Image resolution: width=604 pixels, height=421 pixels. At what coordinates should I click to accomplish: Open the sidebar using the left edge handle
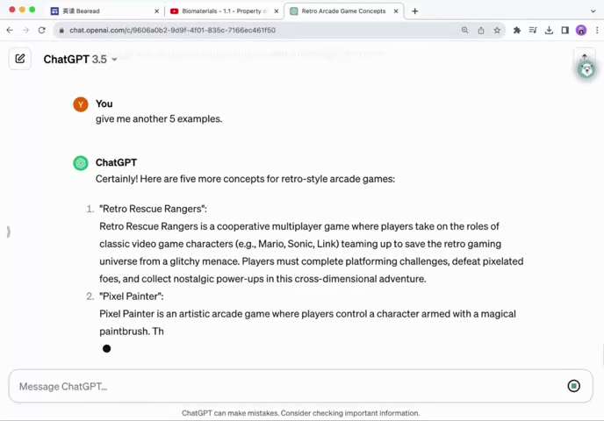coord(8,232)
